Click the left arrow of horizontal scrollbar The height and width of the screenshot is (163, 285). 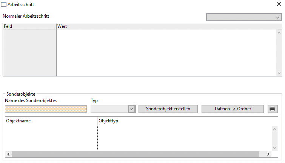pos(9,154)
